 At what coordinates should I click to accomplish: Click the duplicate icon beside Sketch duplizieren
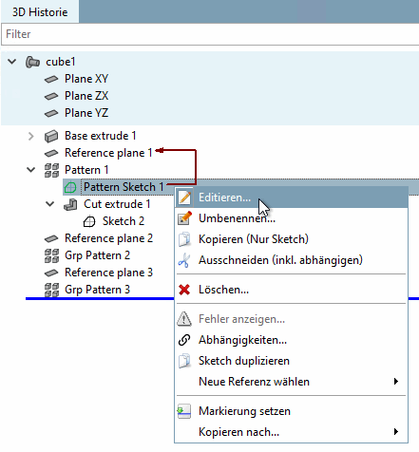click(x=184, y=361)
